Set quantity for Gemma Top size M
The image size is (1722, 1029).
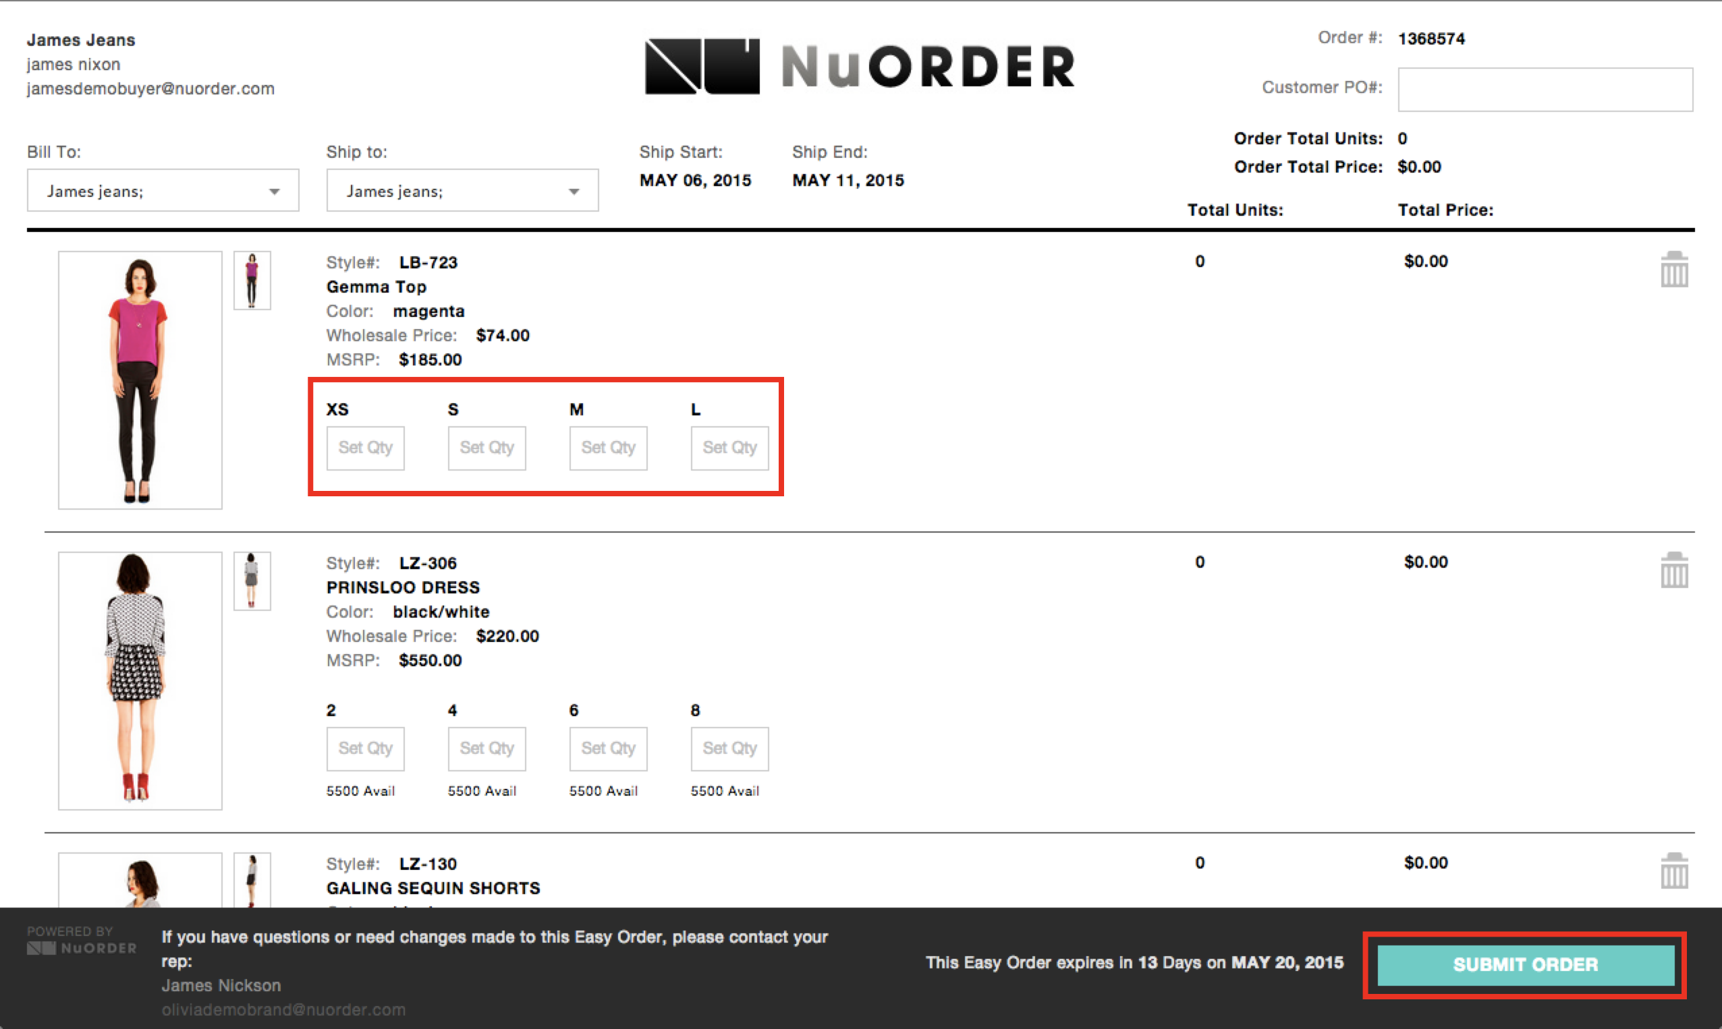tap(609, 448)
